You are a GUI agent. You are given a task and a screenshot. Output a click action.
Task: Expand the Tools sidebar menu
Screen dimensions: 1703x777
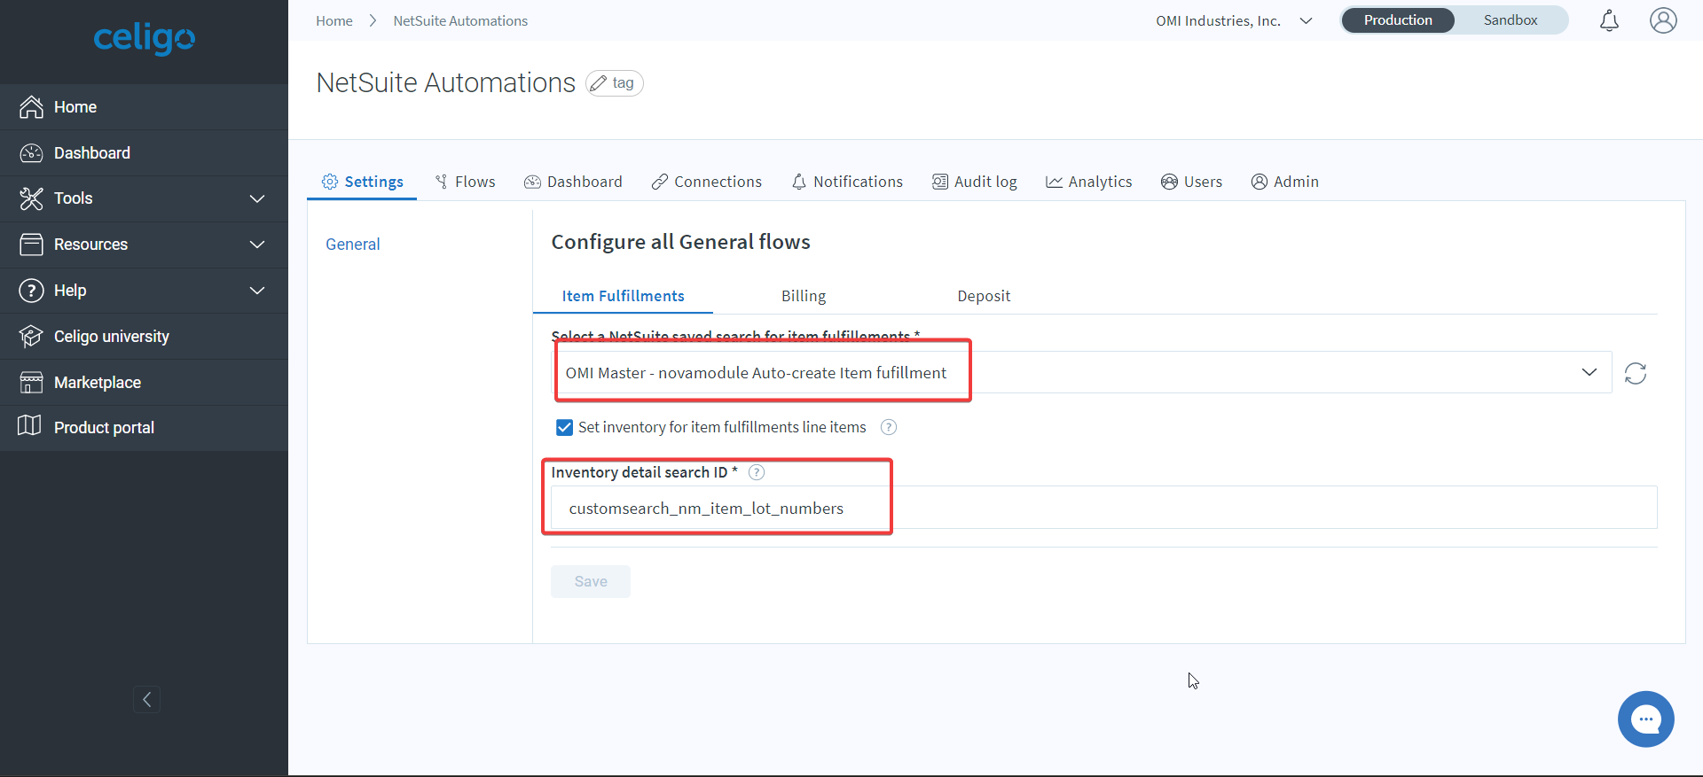(x=144, y=198)
